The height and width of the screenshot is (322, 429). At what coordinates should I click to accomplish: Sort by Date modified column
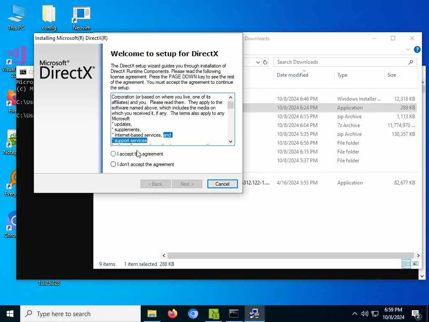click(x=292, y=75)
